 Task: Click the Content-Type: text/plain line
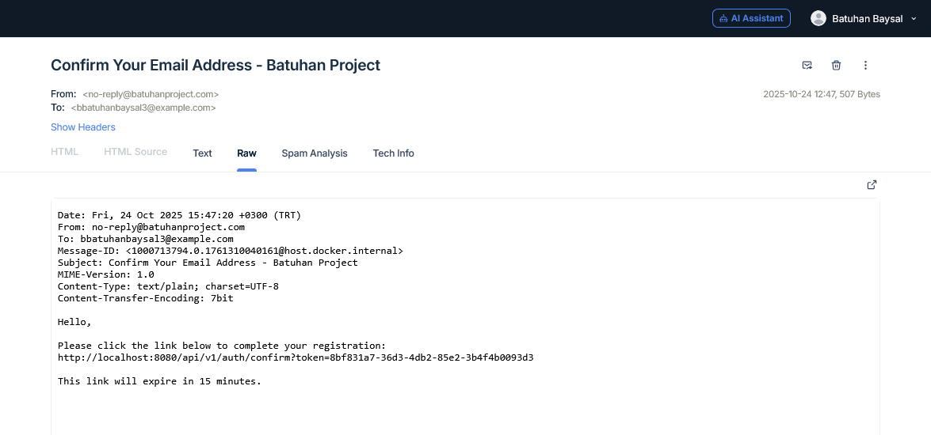(x=168, y=286)
